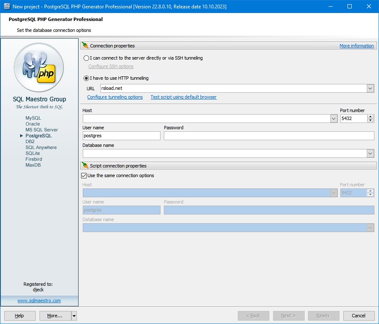Open the More button dropdown arrow

pos(74,316)
